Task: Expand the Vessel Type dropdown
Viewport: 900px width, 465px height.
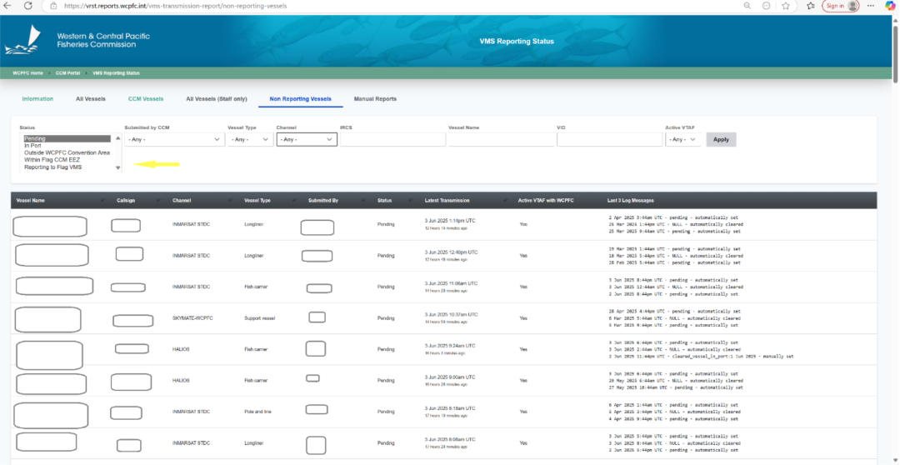Action: tap(248, 140)
